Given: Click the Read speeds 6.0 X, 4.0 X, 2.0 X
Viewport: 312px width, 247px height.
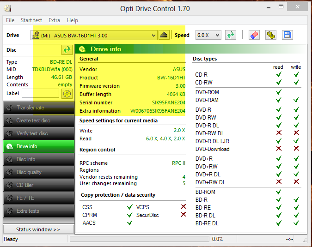Looking at the screenshot, I should pyautogui.click(x=165, y=139).
